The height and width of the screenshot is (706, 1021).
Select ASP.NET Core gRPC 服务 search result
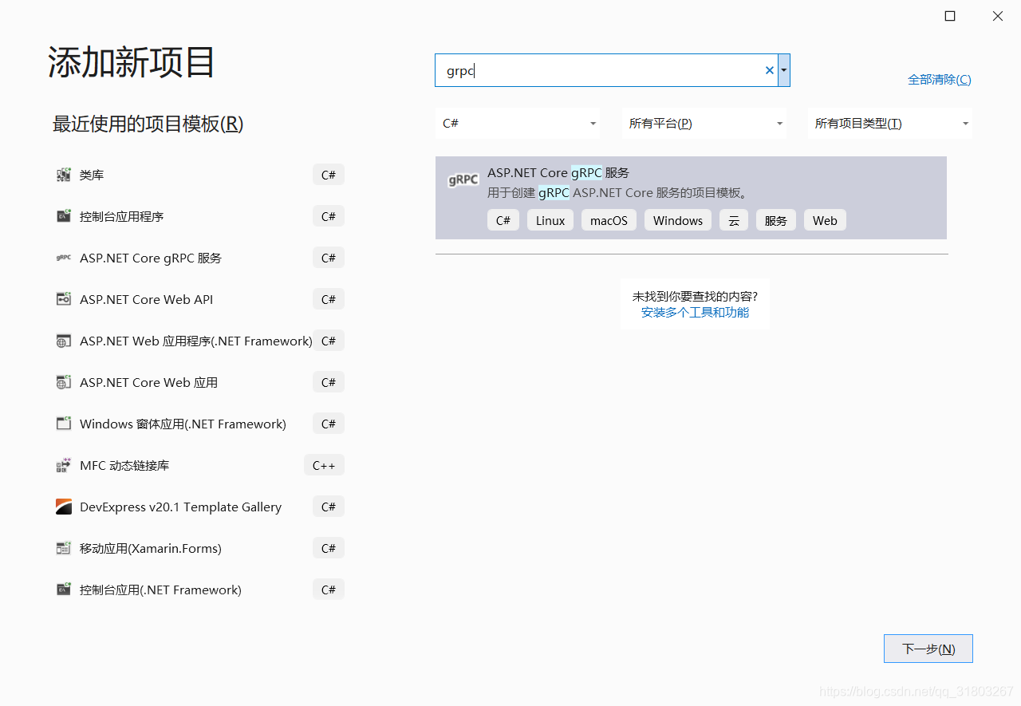(691, 198)
